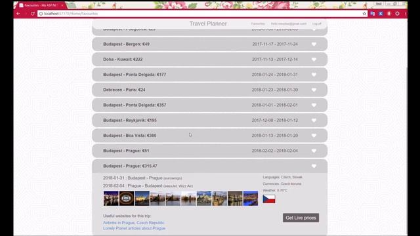
Task: Click the Weather temperature text
Action: 275,191
